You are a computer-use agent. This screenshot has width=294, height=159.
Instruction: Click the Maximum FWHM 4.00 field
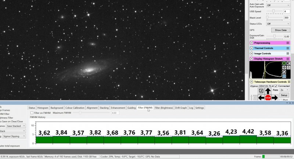tap(115, 113)
